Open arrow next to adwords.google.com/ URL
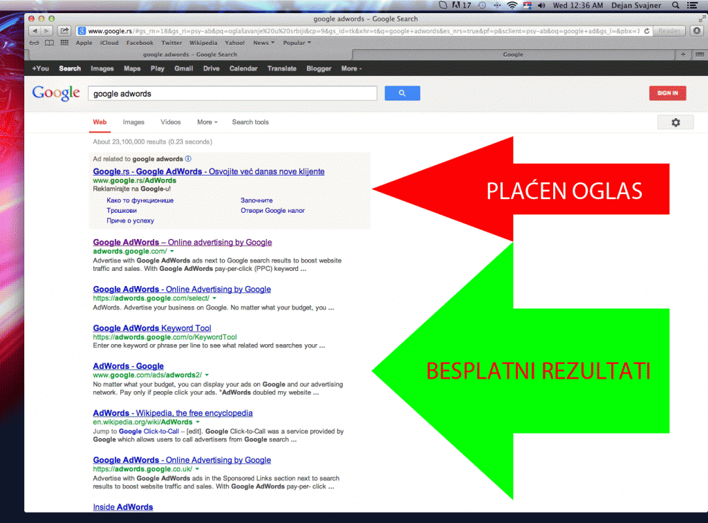Image resolution: width=708 pixels, height=523 pixels. (x=172, y=251)
